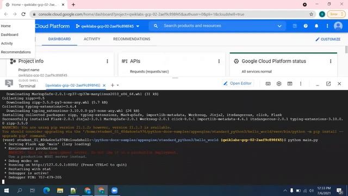Launch Microsoft Edge from taskbar
Screen dimensions: 348x196
46,191
